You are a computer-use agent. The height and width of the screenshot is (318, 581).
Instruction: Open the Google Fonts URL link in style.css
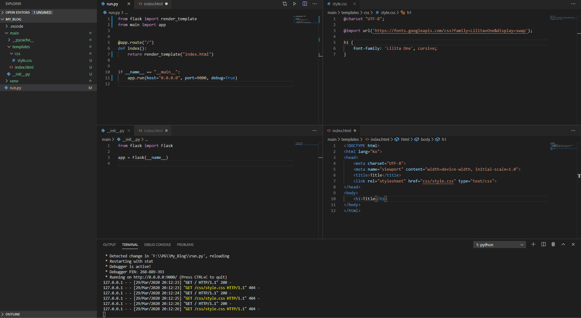click(x=450, y=31)
